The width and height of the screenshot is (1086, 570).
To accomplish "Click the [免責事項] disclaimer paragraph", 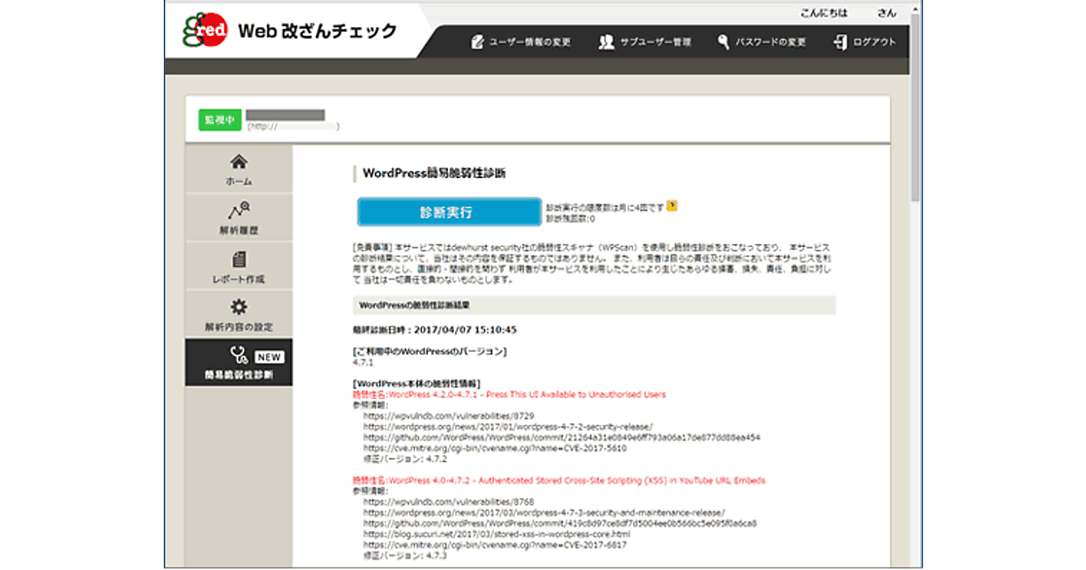I will point(591,263).
